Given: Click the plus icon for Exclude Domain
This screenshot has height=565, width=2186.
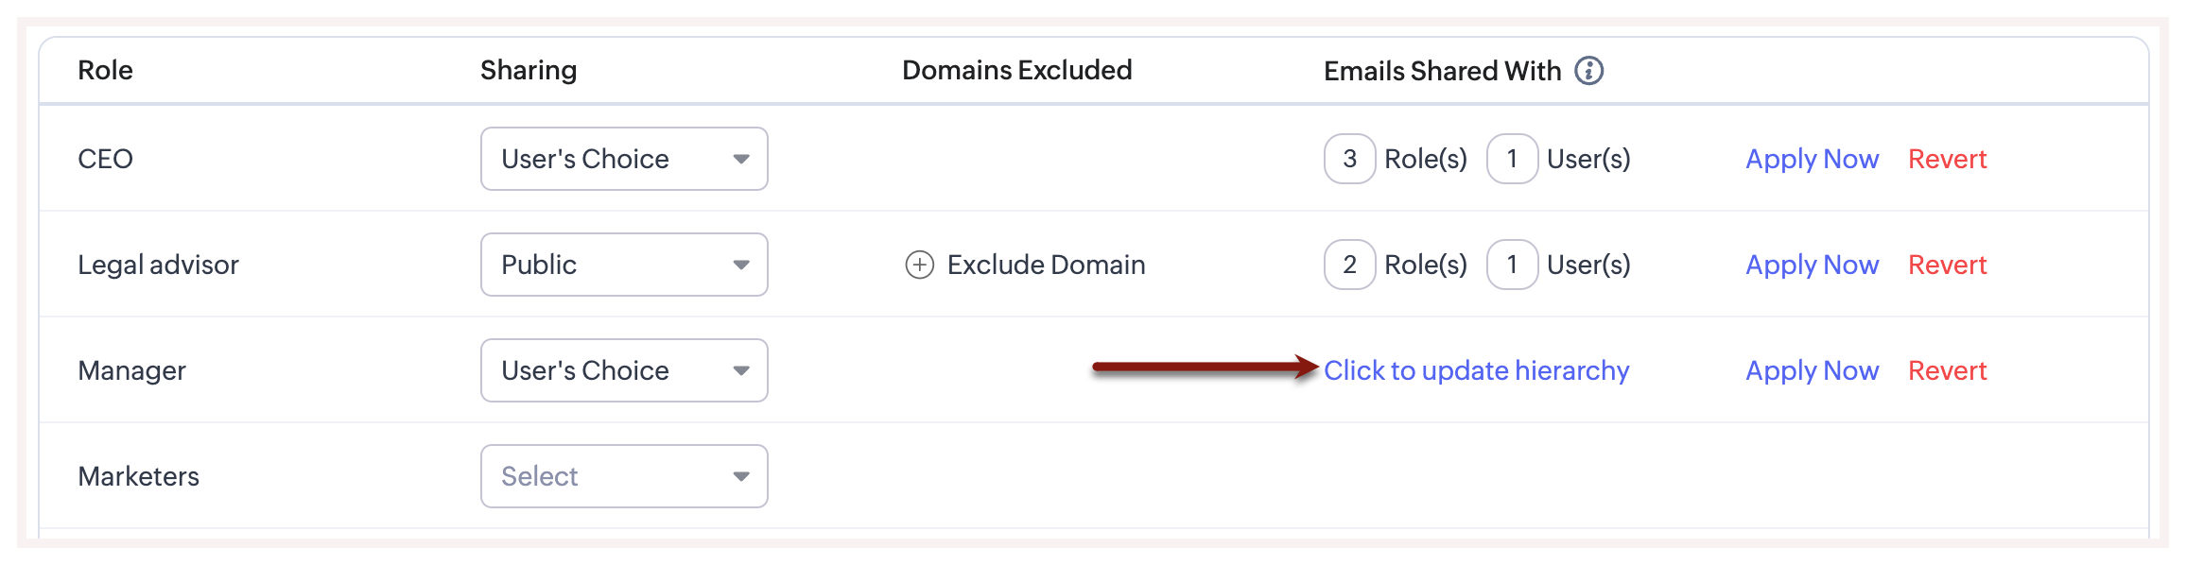Looking at the screenshot, I should [919, 265].
